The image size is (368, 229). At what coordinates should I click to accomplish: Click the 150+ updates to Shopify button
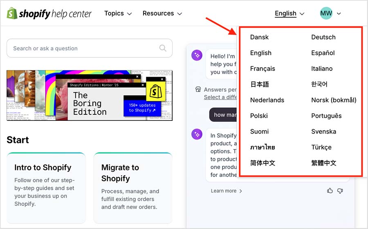(142, 108)
